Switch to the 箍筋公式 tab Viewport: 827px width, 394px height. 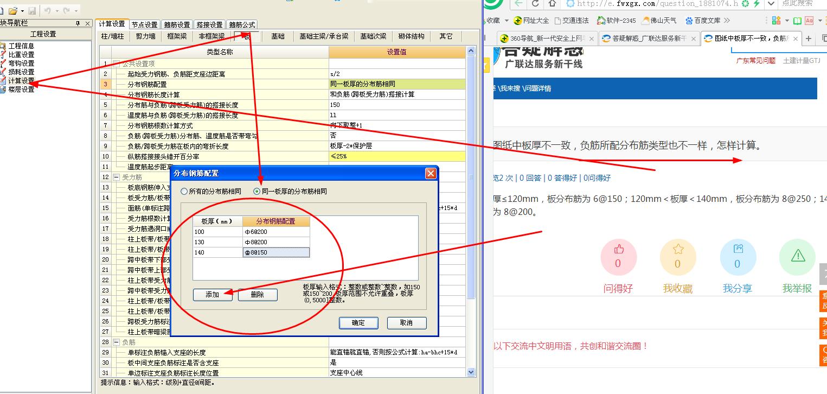point(242,24)
